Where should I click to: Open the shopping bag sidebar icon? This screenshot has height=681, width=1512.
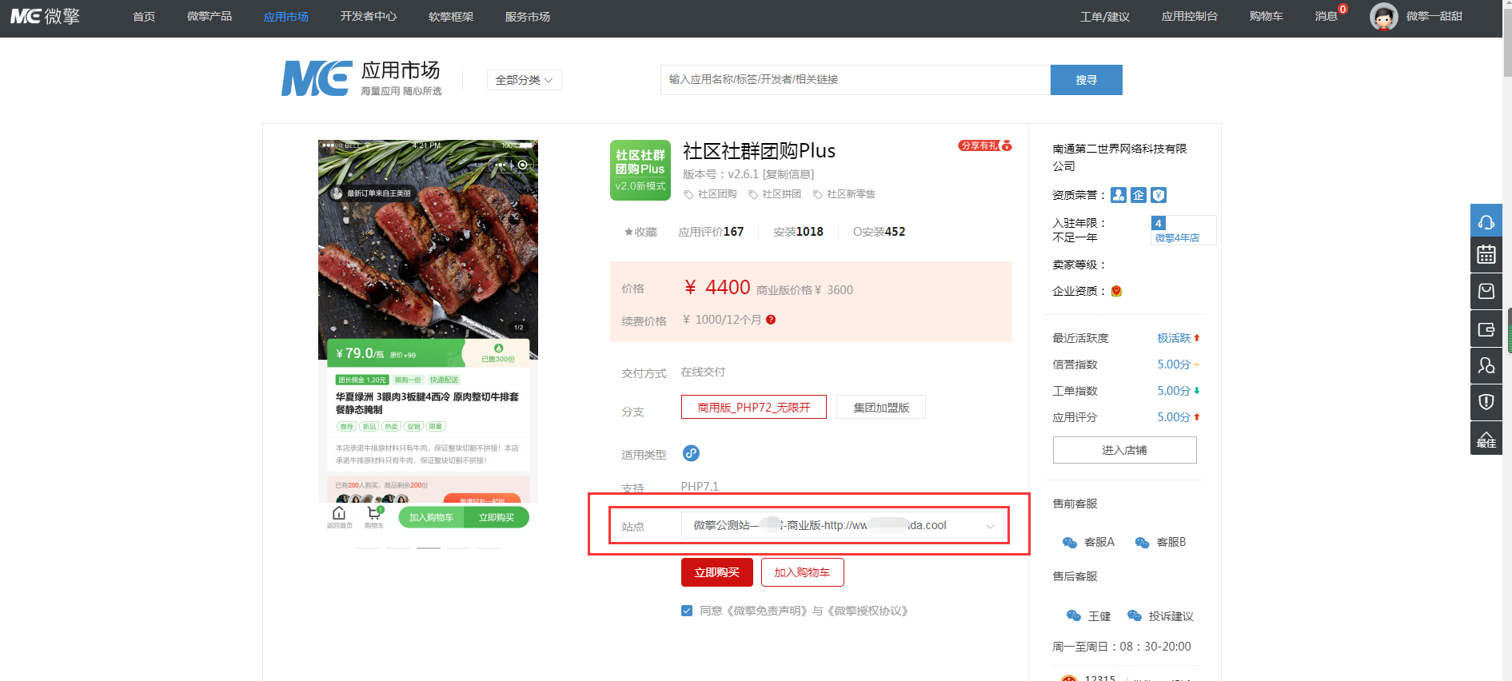pyautogui.click(x=1486, y=292)
